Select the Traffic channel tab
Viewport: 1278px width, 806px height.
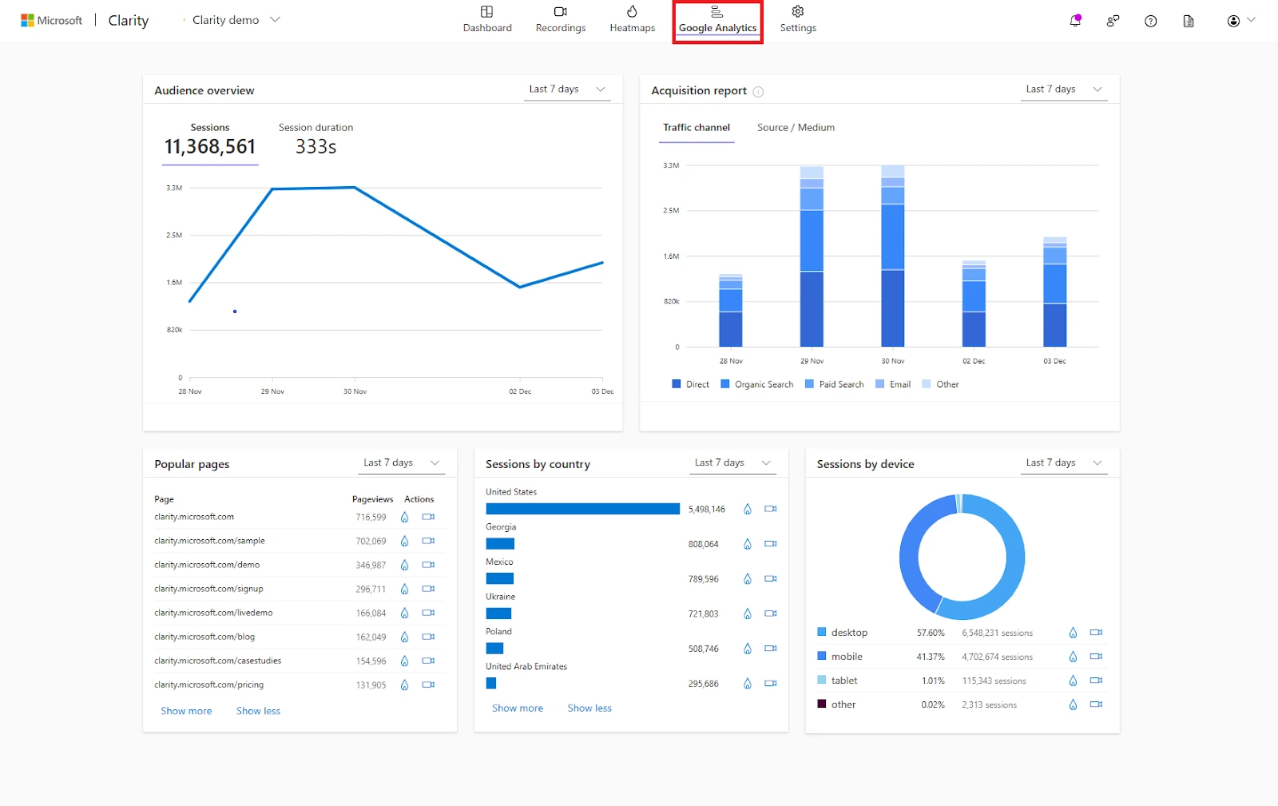[x=696, y=127]
